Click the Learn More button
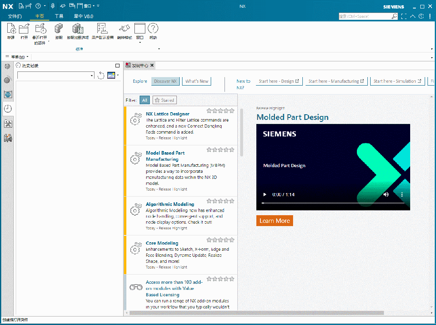The width and height of the screenshot is (436, 325). [x=275, y=221]
